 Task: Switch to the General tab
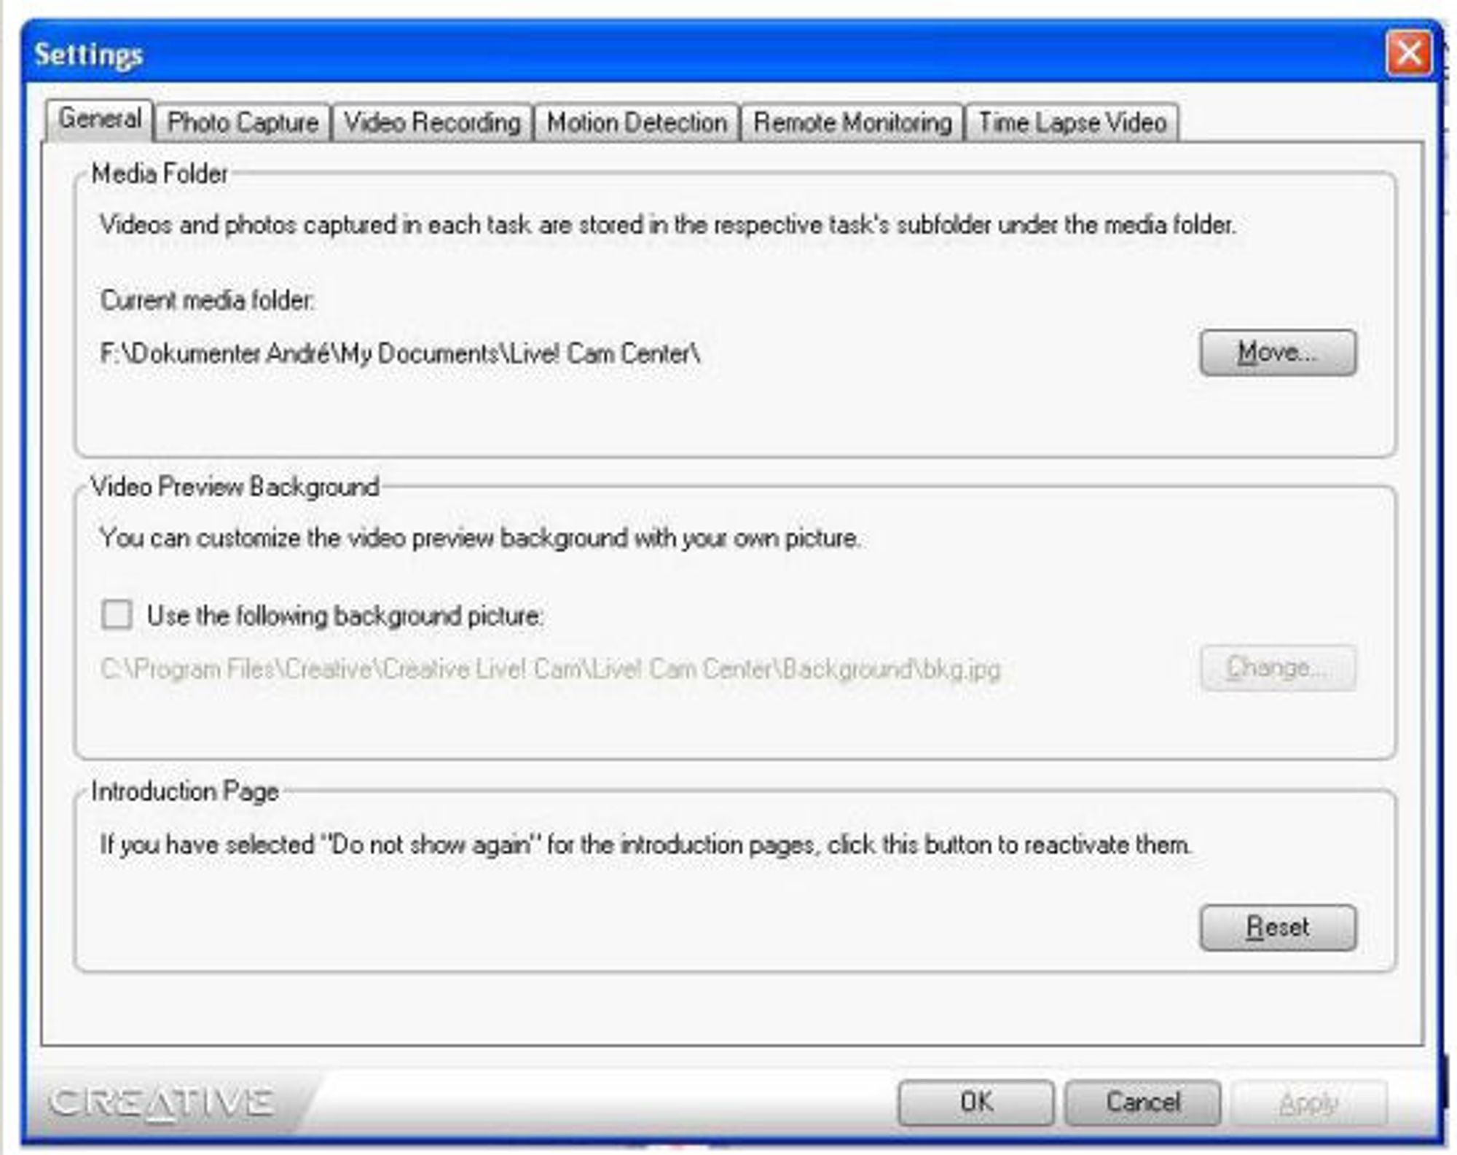[100, 120]
